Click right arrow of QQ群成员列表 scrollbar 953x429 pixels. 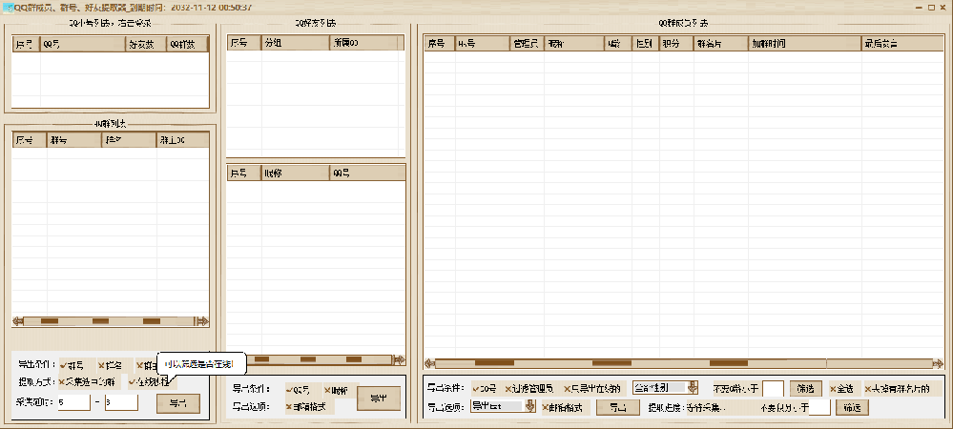point(939,363)
